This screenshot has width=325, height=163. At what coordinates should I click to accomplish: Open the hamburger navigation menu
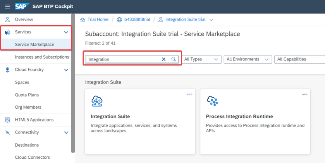(7, 7)
